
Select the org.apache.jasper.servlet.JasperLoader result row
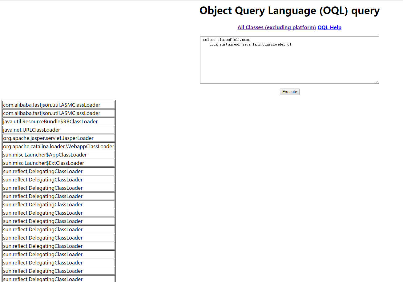coord(58,138)
